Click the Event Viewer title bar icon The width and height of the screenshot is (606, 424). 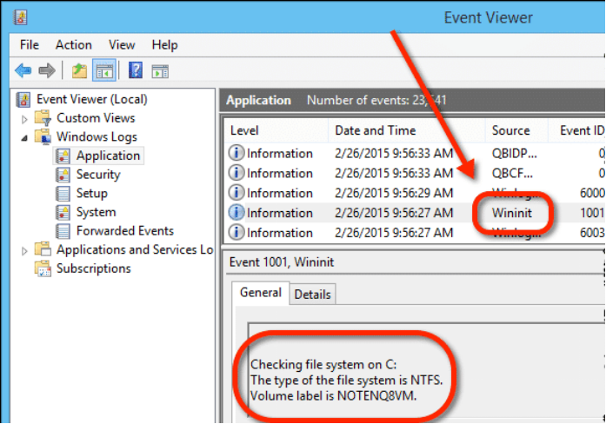[21, 17]
